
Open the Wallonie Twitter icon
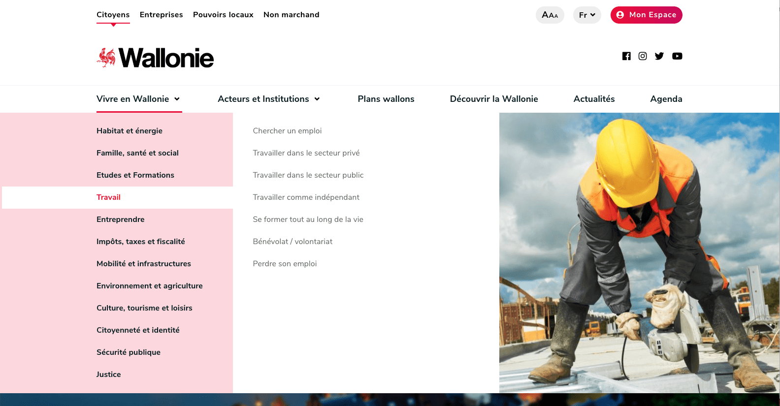659,56
